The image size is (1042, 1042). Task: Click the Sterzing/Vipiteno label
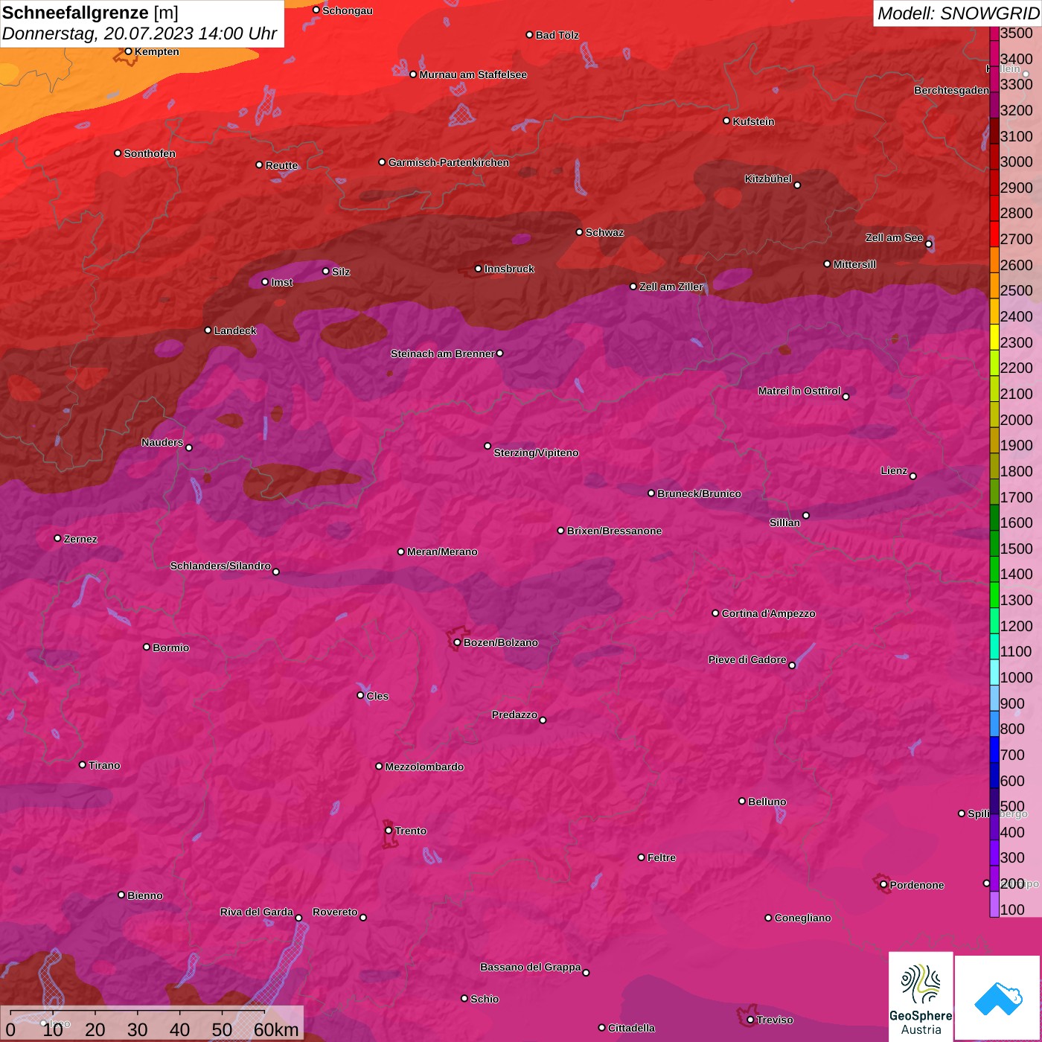[x=536, y=453]
